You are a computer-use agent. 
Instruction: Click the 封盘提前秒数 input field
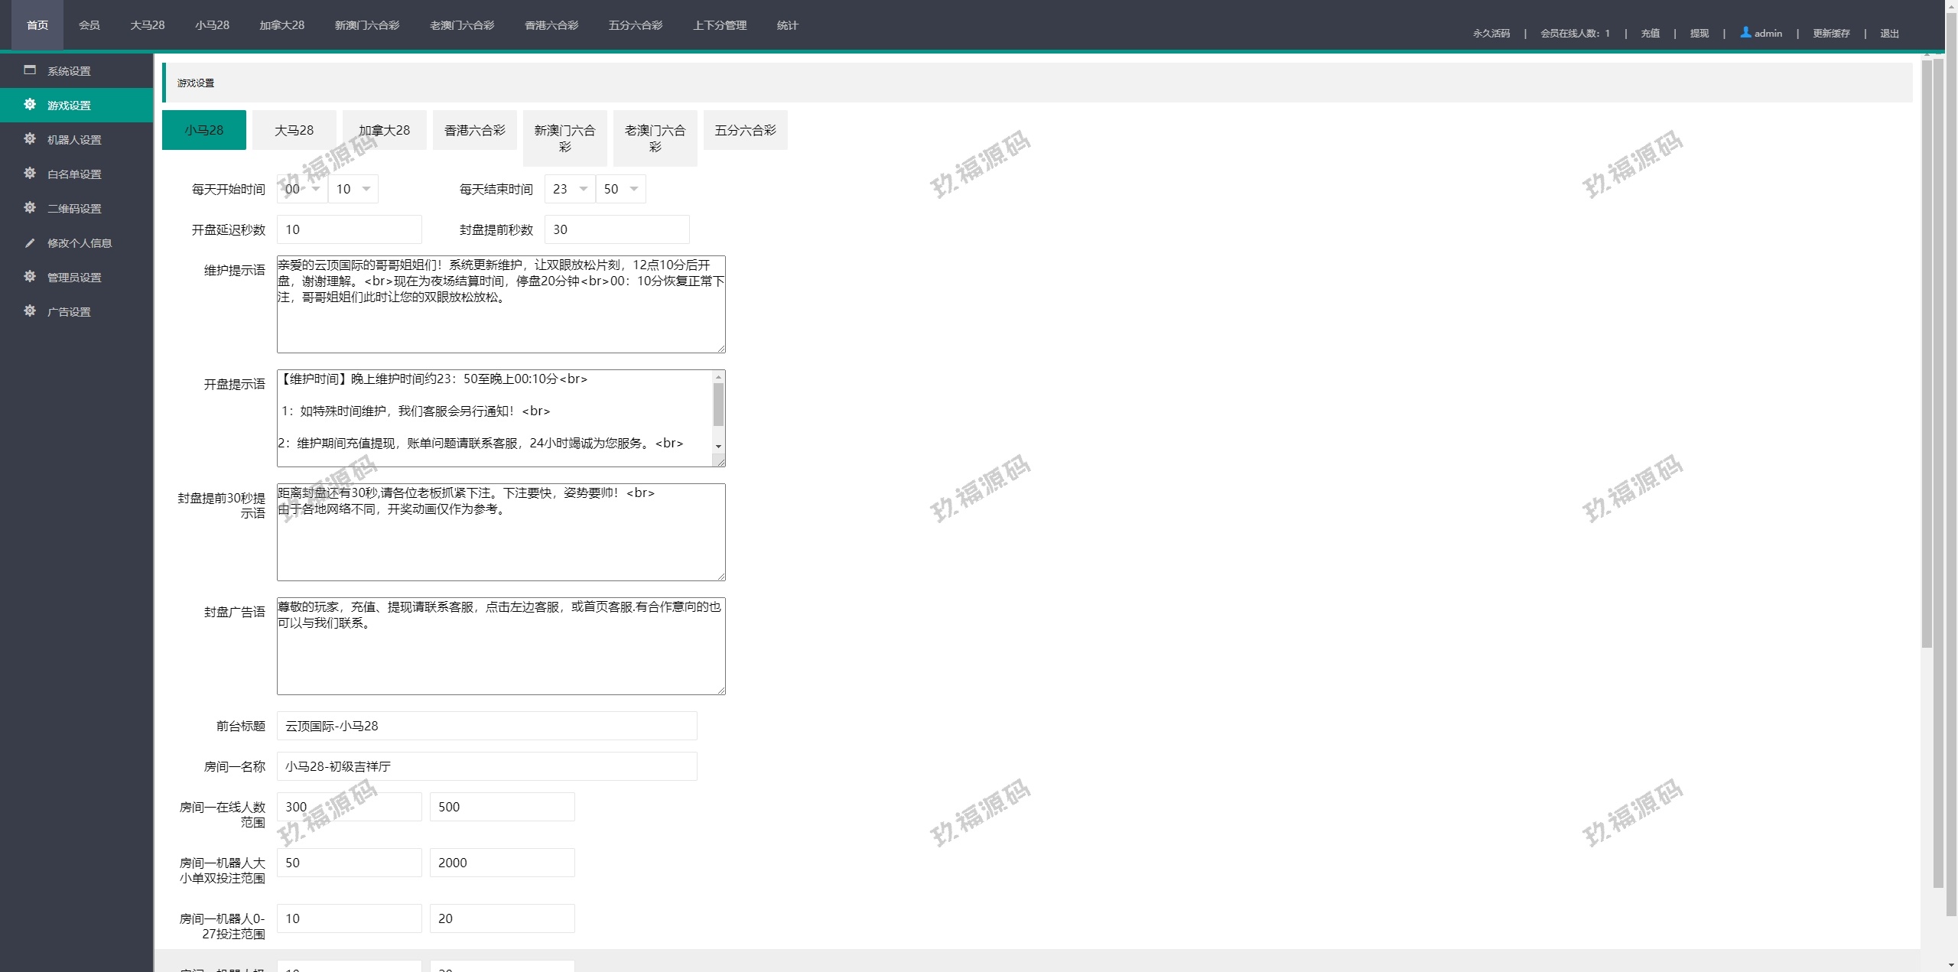click(616, 229)
